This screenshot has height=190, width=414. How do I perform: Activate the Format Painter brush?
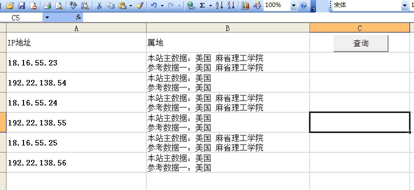(139, 5)
